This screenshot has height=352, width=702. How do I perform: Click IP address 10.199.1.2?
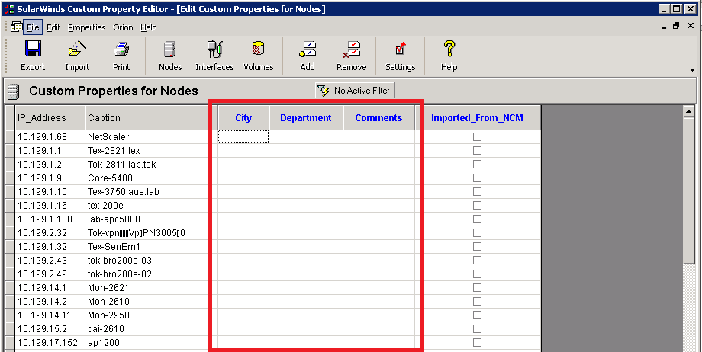40,164
